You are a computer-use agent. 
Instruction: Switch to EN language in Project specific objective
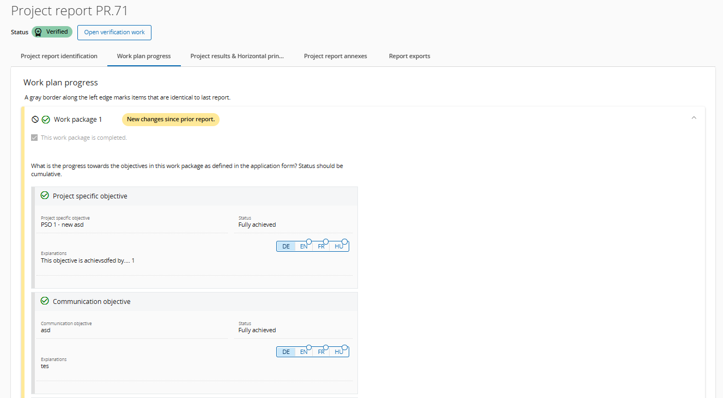[303, 246]
